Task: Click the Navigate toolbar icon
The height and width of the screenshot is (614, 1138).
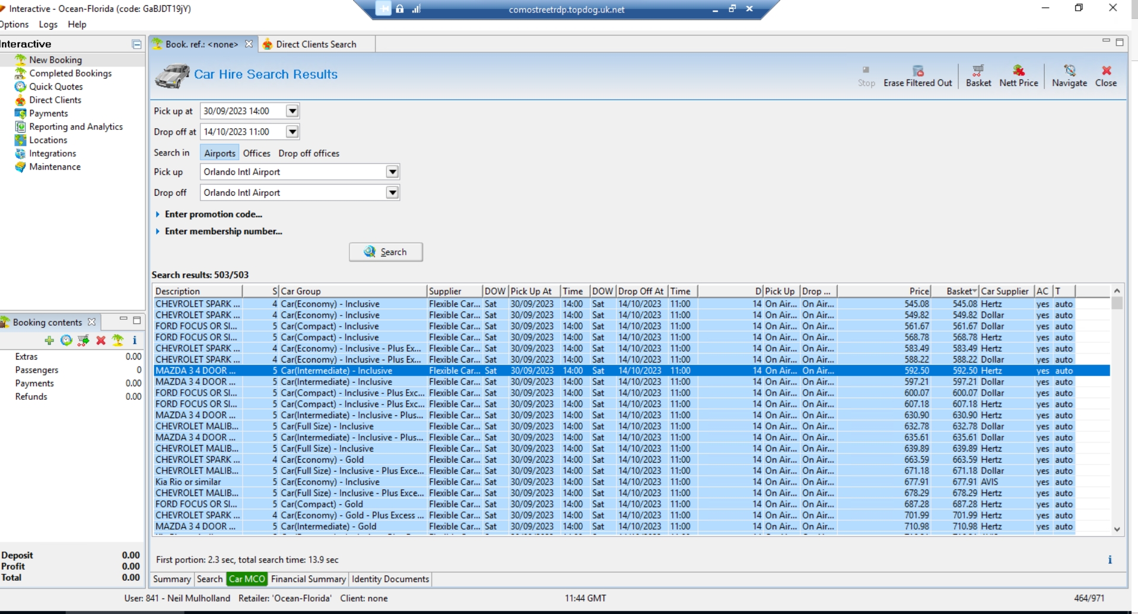Action: click(x=1069, y=77)
